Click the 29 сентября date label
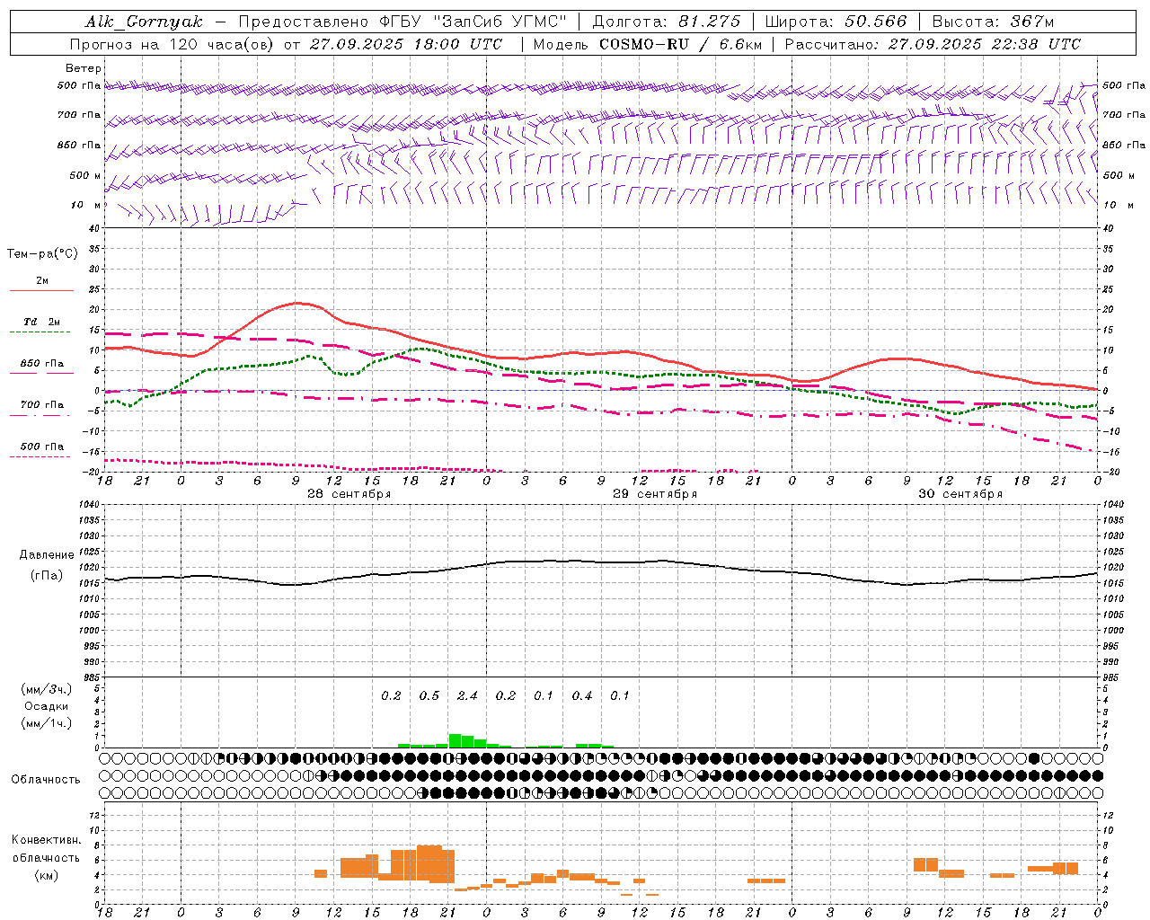1150x920 pixels. pyautogui.click(x=655, y=494)
